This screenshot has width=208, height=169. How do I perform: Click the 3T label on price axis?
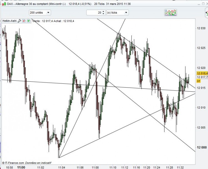tap(199, 81)
